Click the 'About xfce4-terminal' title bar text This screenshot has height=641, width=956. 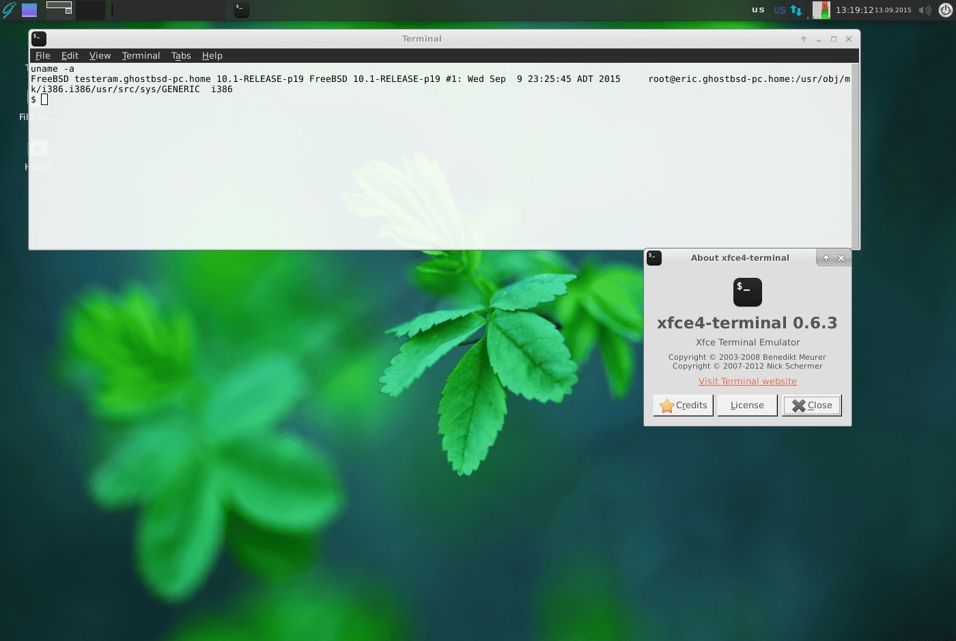click(x=740, y=258)
